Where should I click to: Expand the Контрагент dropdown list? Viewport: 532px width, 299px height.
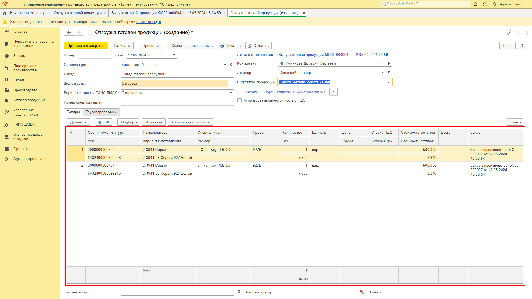[x=383, y=63]
